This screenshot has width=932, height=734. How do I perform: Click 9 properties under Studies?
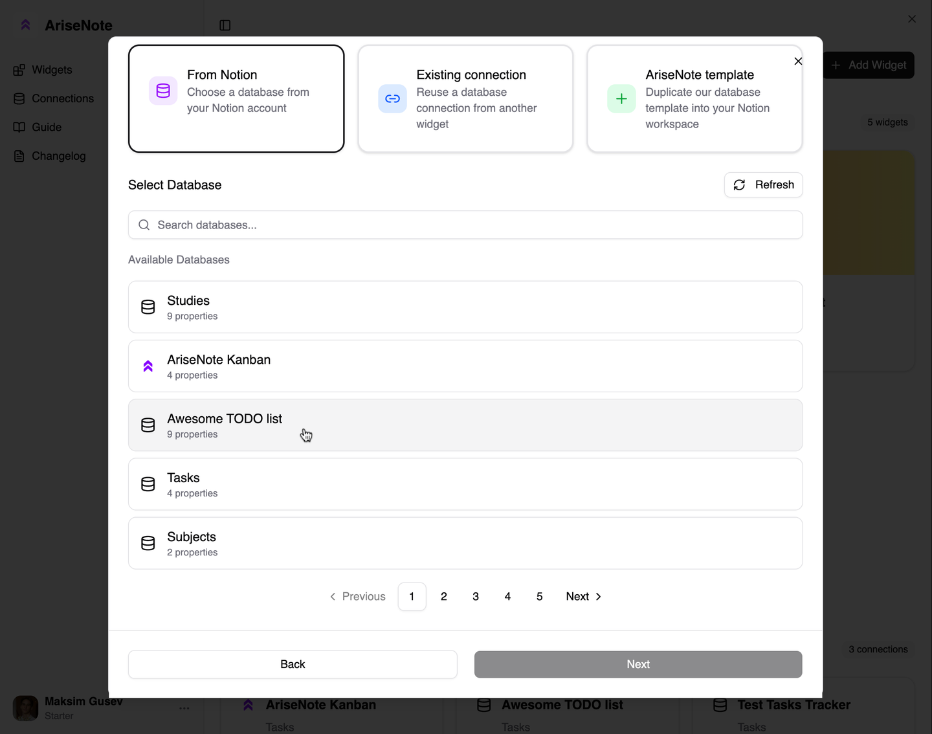[x=192, y=317]
